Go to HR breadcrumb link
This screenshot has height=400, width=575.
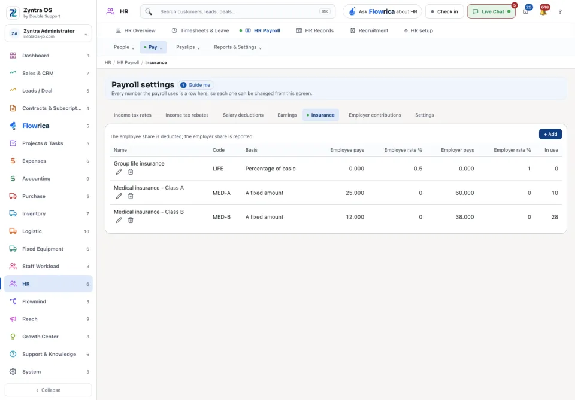click(x=108, y=63)
